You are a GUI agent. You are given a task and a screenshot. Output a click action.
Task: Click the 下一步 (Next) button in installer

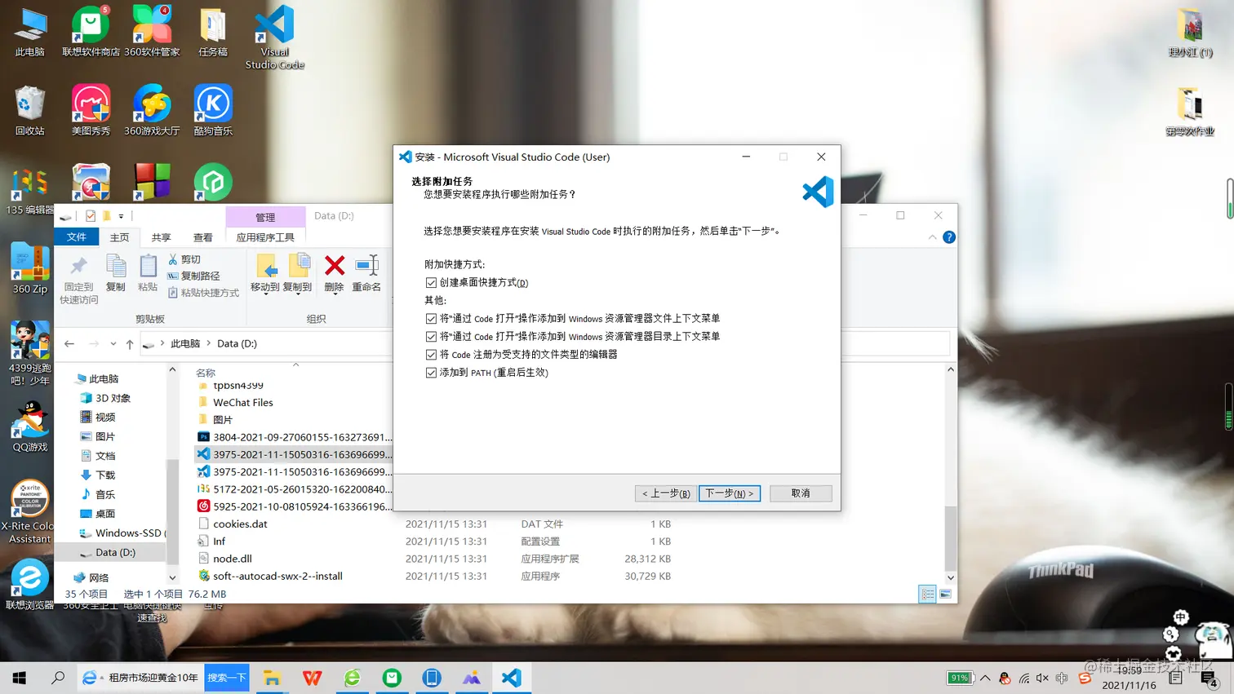(x=730, y=493)
